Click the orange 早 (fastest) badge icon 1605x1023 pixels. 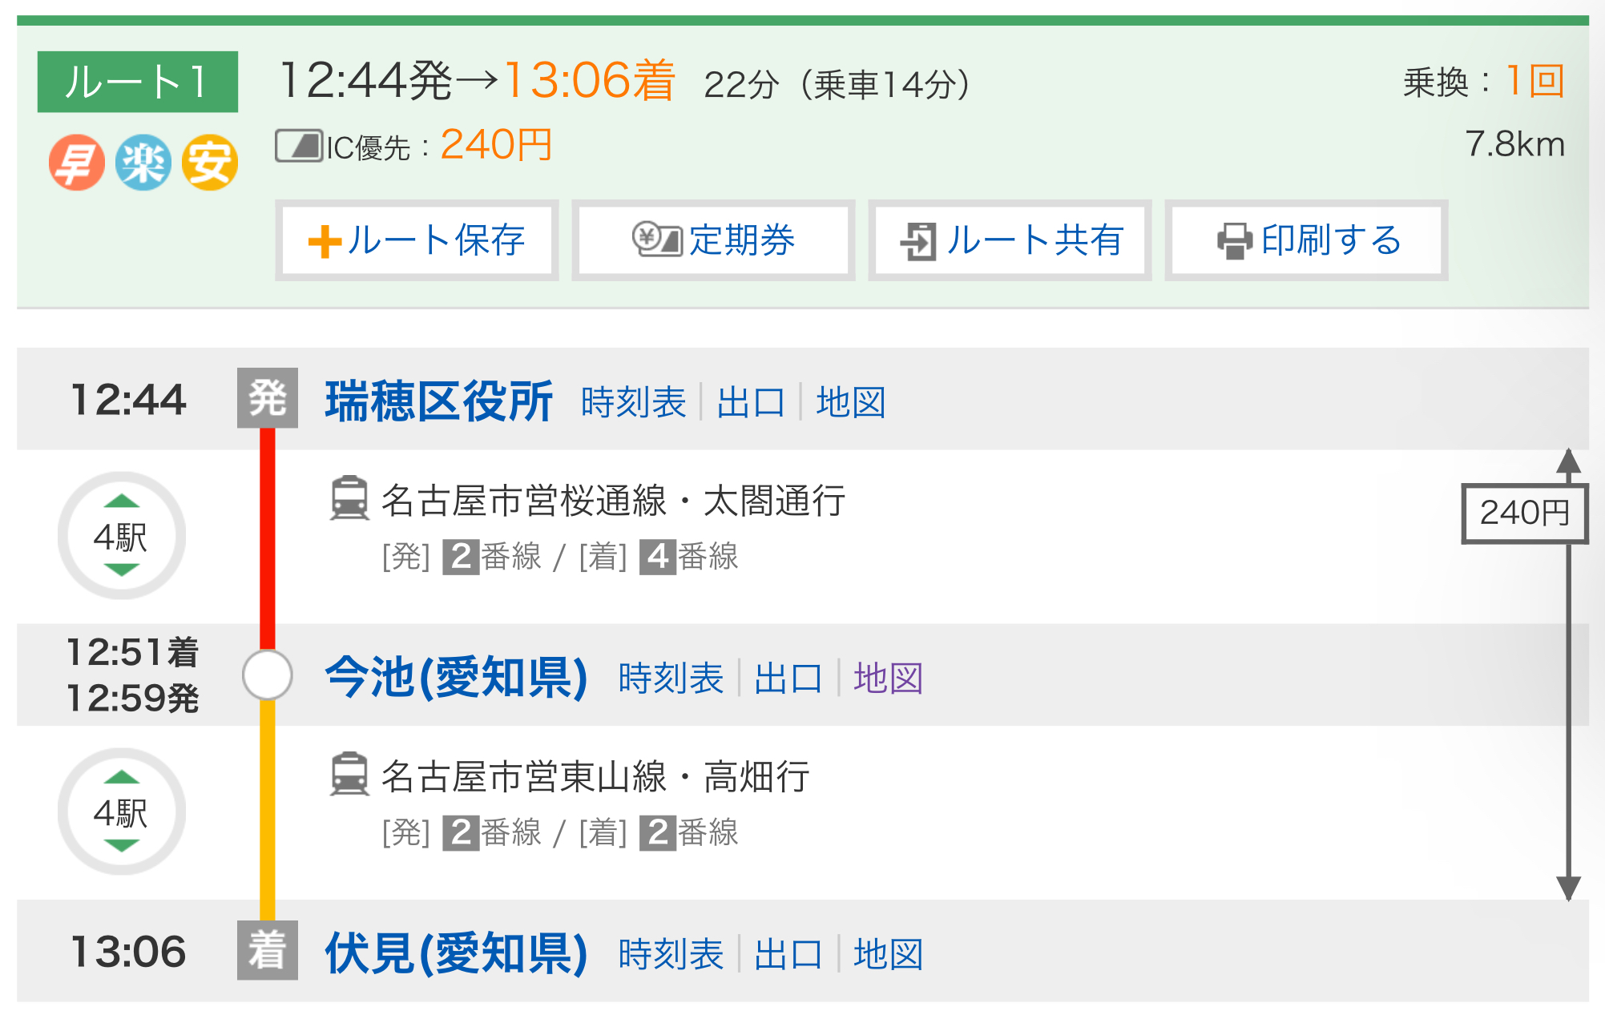point(77,163)
